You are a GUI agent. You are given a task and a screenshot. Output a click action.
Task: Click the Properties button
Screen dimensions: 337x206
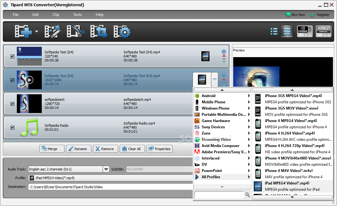coord(160,149)
